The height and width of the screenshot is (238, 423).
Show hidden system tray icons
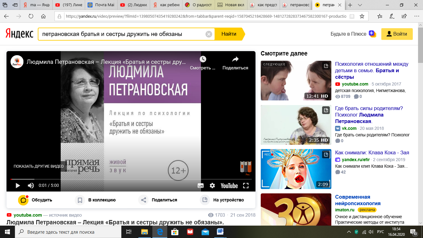coord(349,231)
